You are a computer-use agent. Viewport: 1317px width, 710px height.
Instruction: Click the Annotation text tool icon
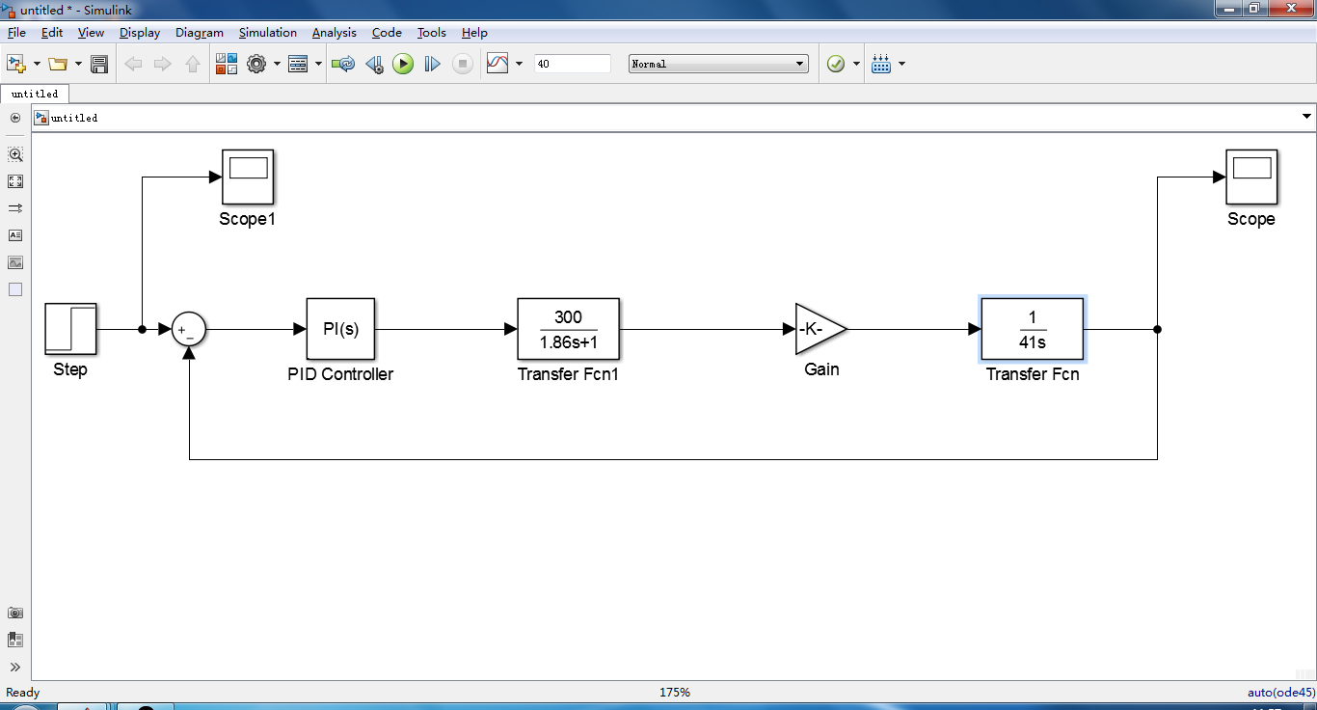click(x=15, y=235)
